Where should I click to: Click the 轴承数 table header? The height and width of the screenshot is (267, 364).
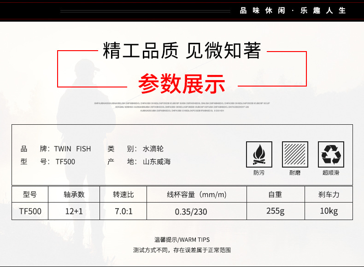point(74,194)
